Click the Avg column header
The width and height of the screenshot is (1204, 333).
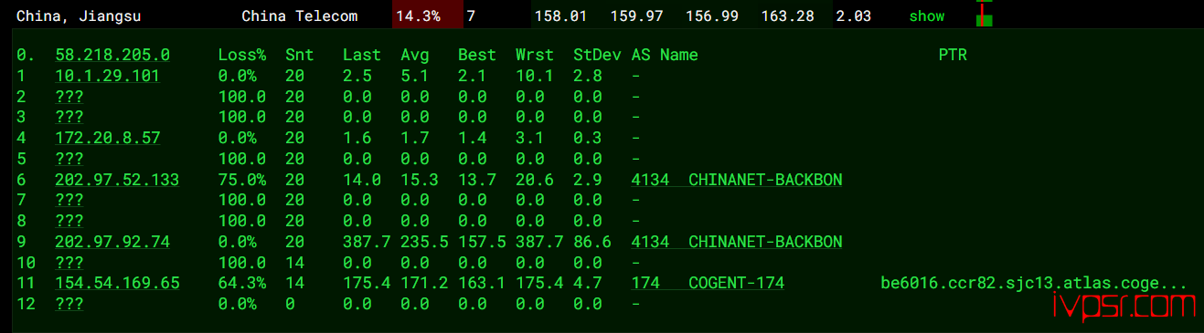(415, 55)
